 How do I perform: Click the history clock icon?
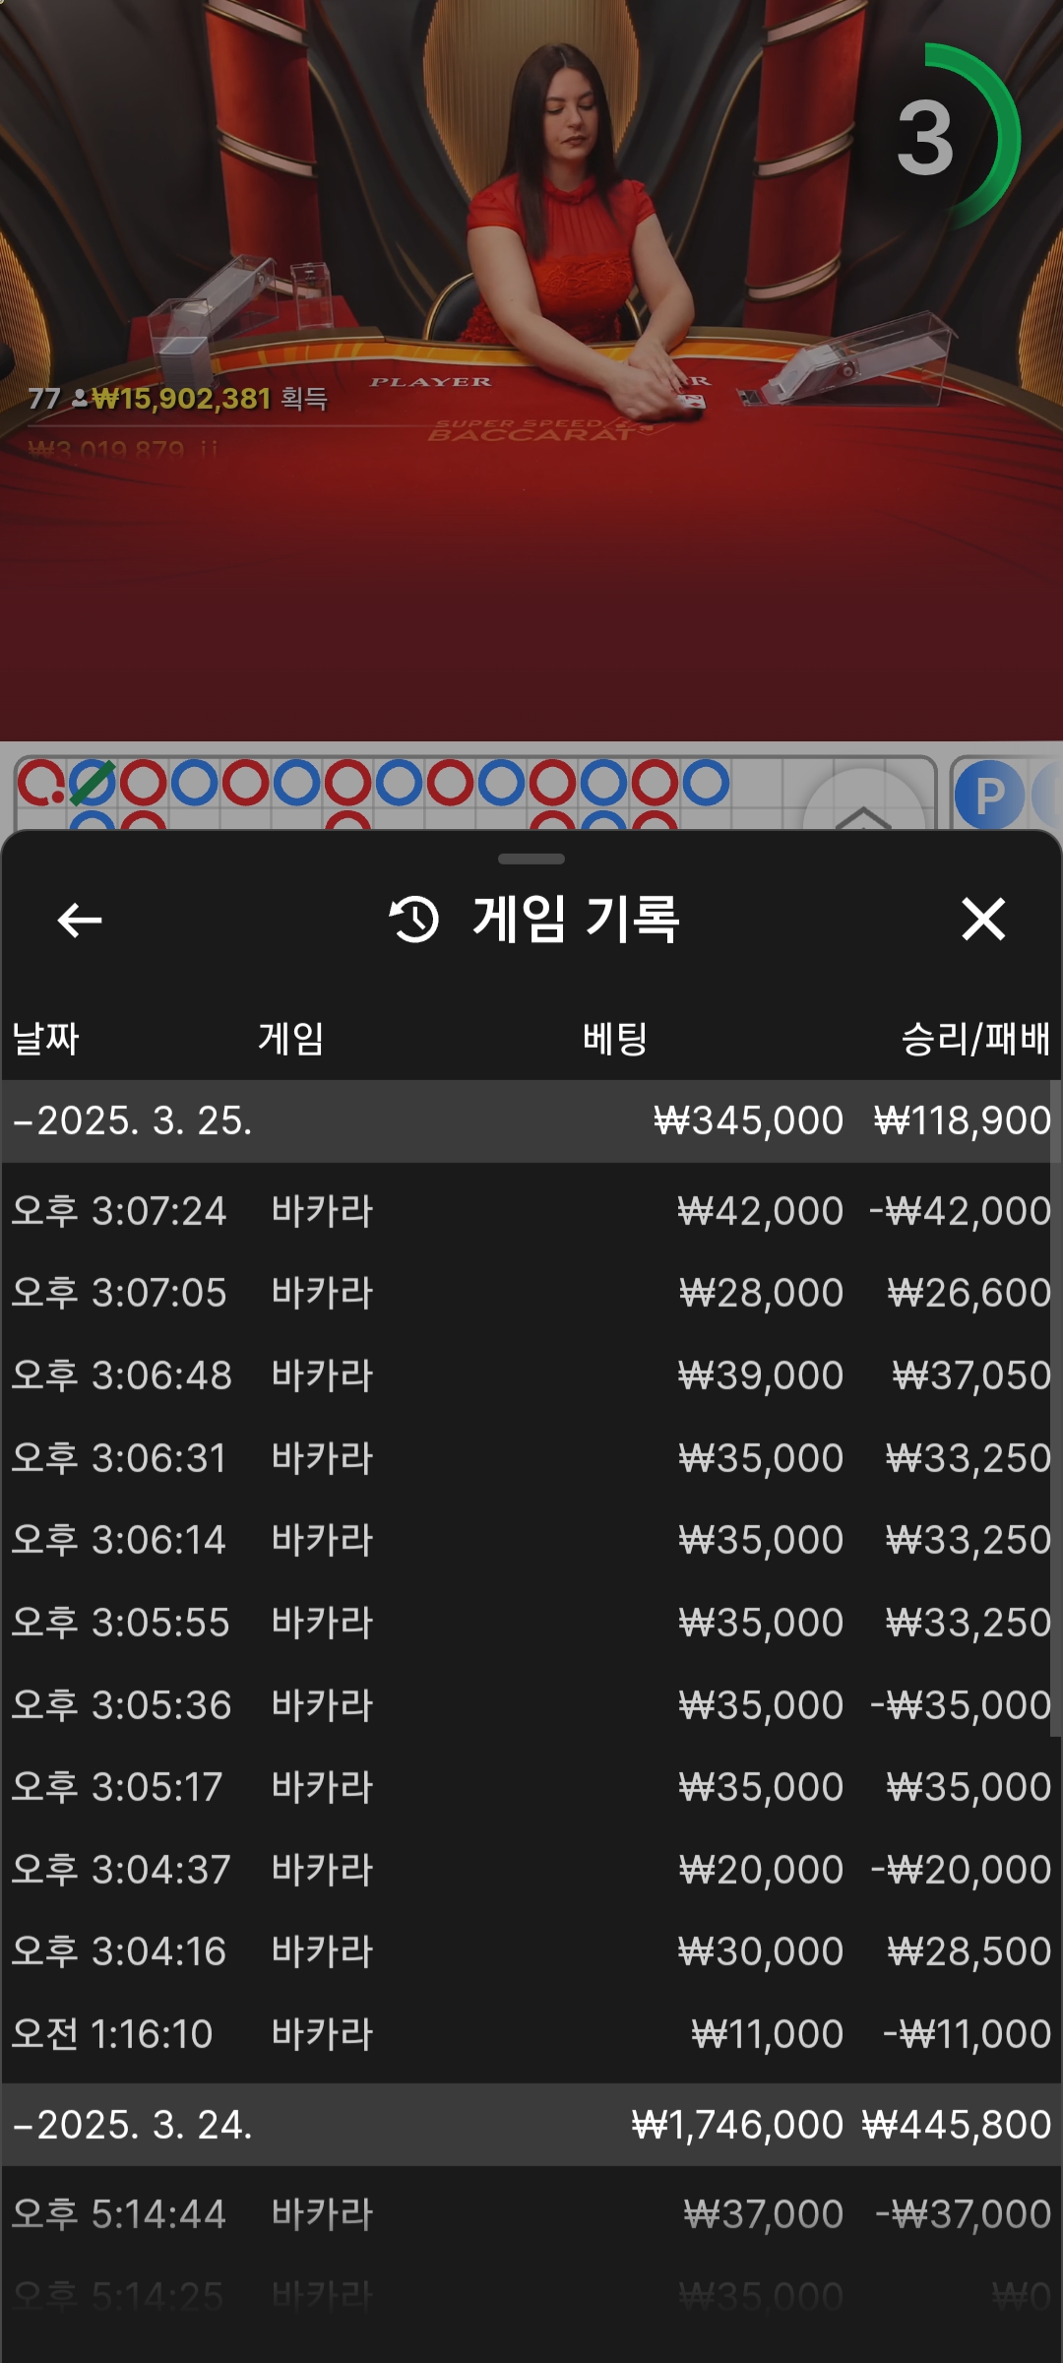click(414, 920)
